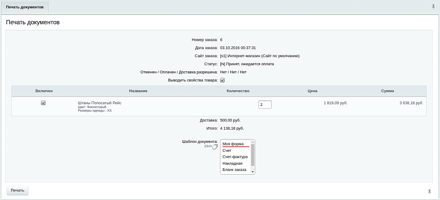Click the Ctrl+mouse hint icon
This screenshot has width=440, height=200.
215,147
